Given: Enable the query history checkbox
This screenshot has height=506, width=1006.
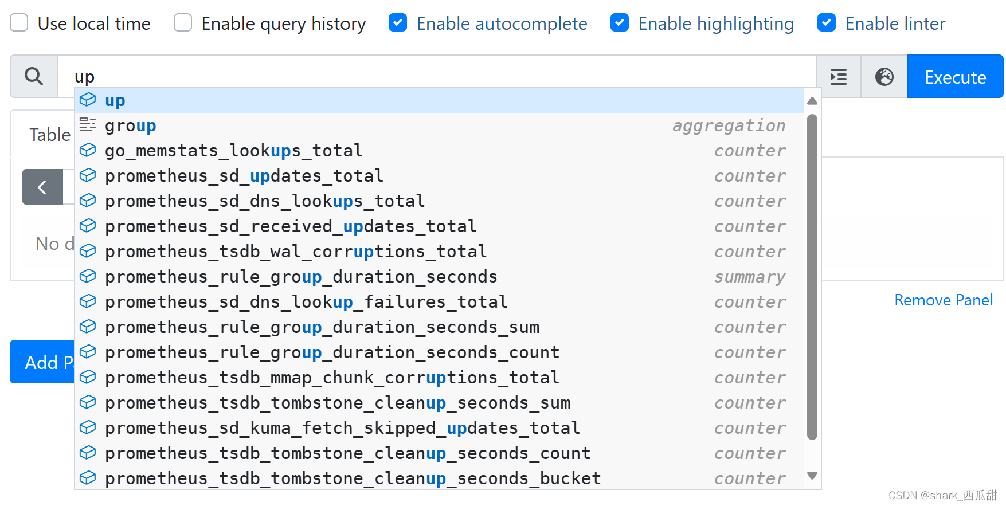Looking at the screenshot, I should click(x=183, y=23).
